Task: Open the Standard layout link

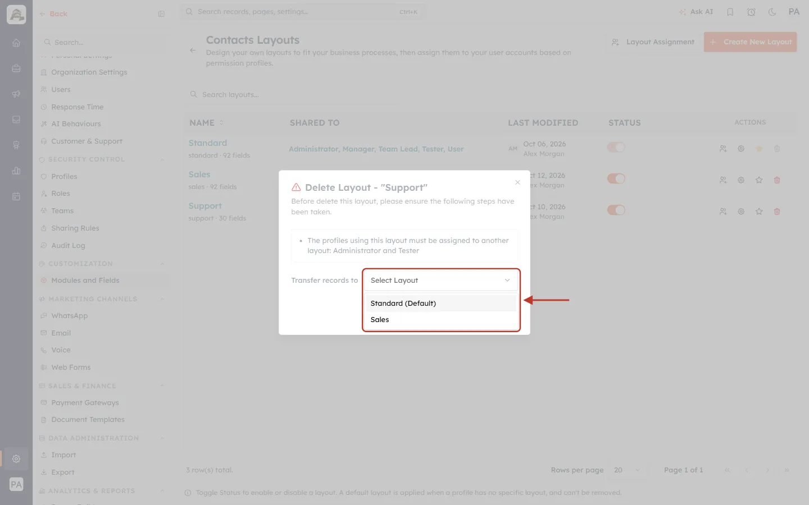Action: click(208, 143)
